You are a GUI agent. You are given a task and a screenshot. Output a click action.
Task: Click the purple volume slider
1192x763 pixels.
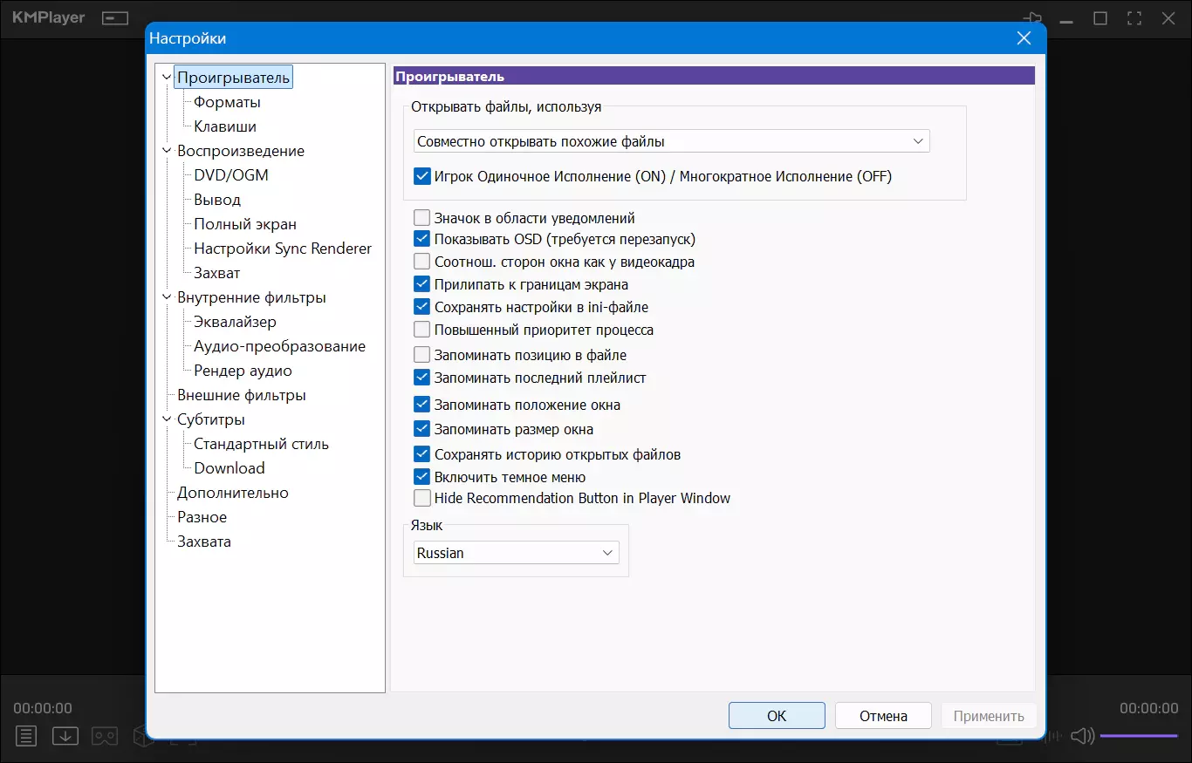coord(1138,736)
